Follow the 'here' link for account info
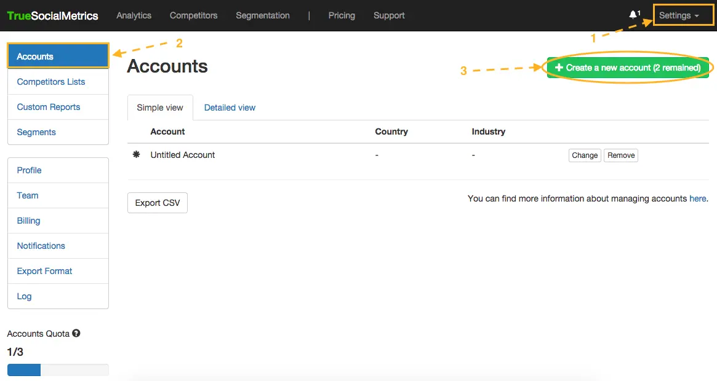 coord(697,198)
